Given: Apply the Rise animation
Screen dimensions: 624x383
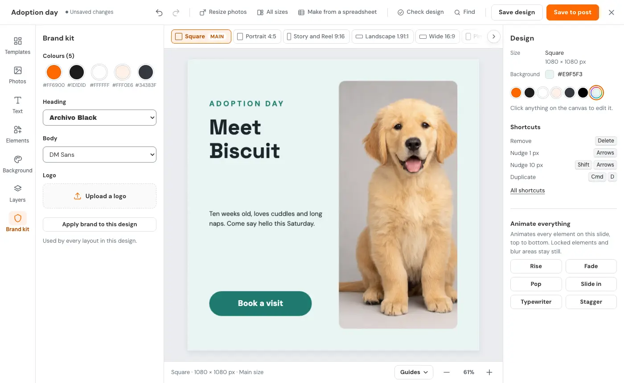Looking at the screenshot, I should click(536, 266).
